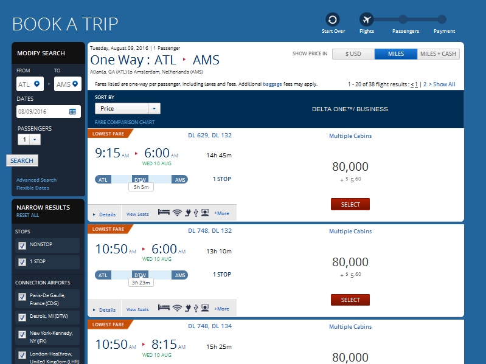Select the 9:15 AM flight for 80,000 miles
Viewport: 486px width, 364px height.
[x=350, y=205]
